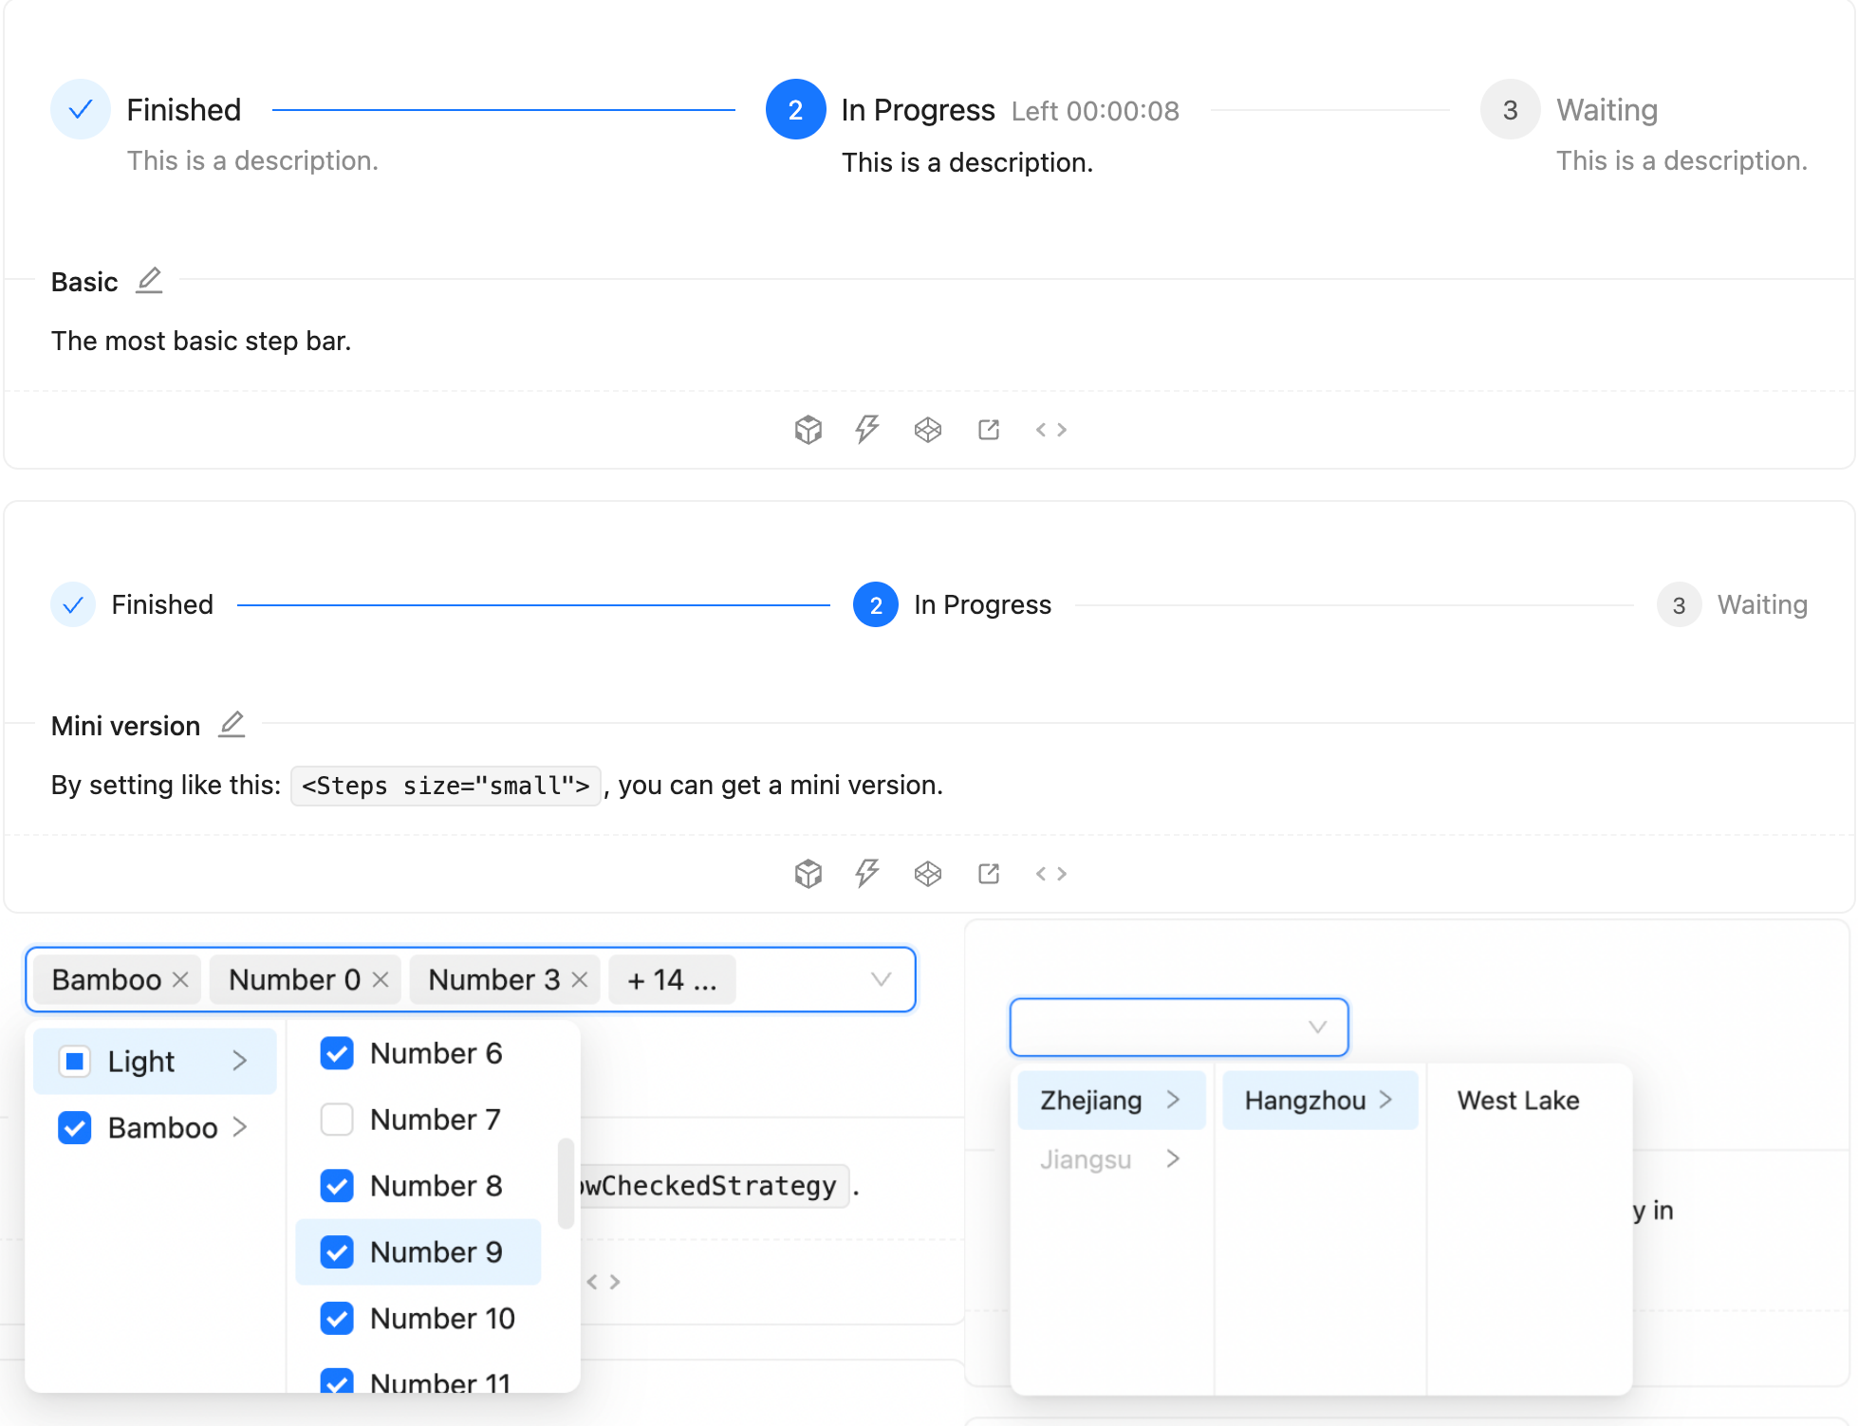This screenshot has width=1858, height=1426.
Task: Select West Lake option
Action: [x=1517, y=1100]
